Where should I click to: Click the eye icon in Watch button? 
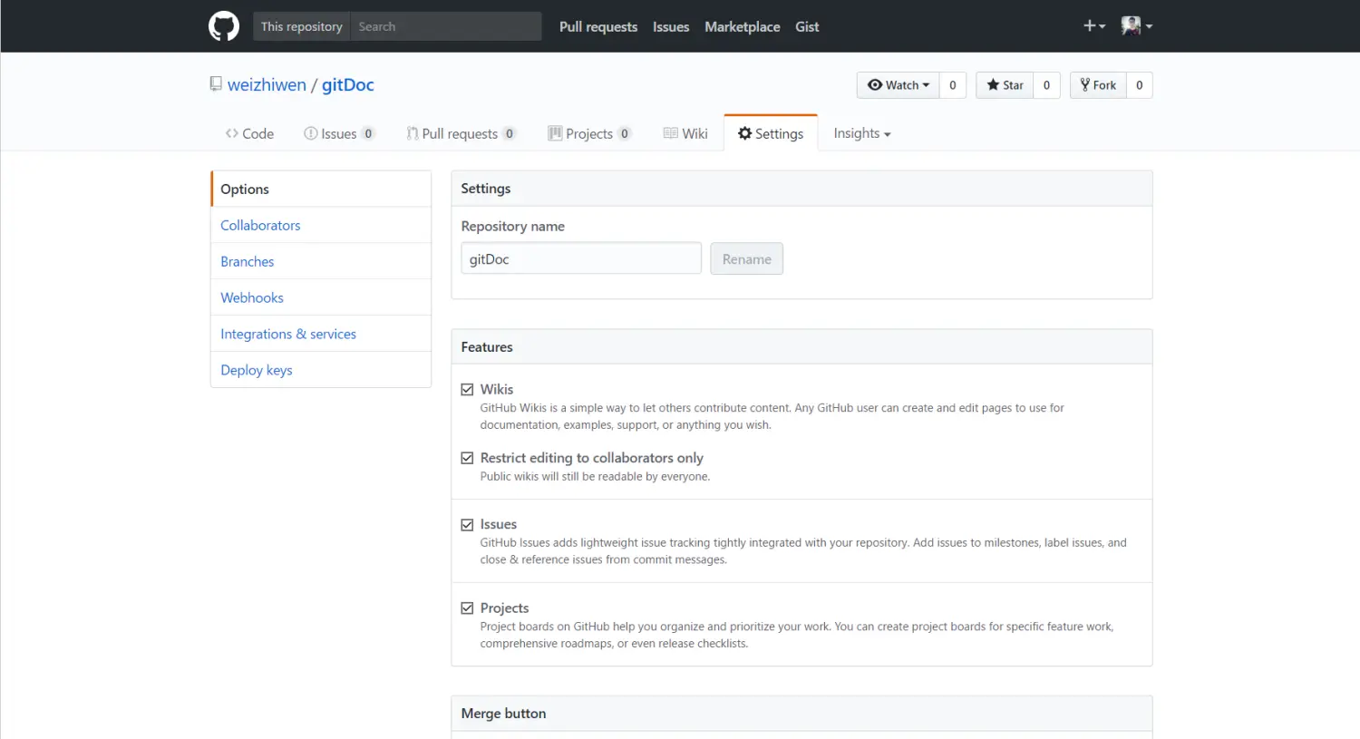coord(875,85)
